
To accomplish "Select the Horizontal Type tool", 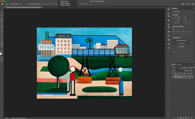I will tap(2, 34).
